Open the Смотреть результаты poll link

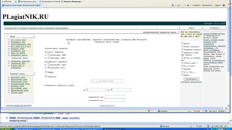[191, 82]
